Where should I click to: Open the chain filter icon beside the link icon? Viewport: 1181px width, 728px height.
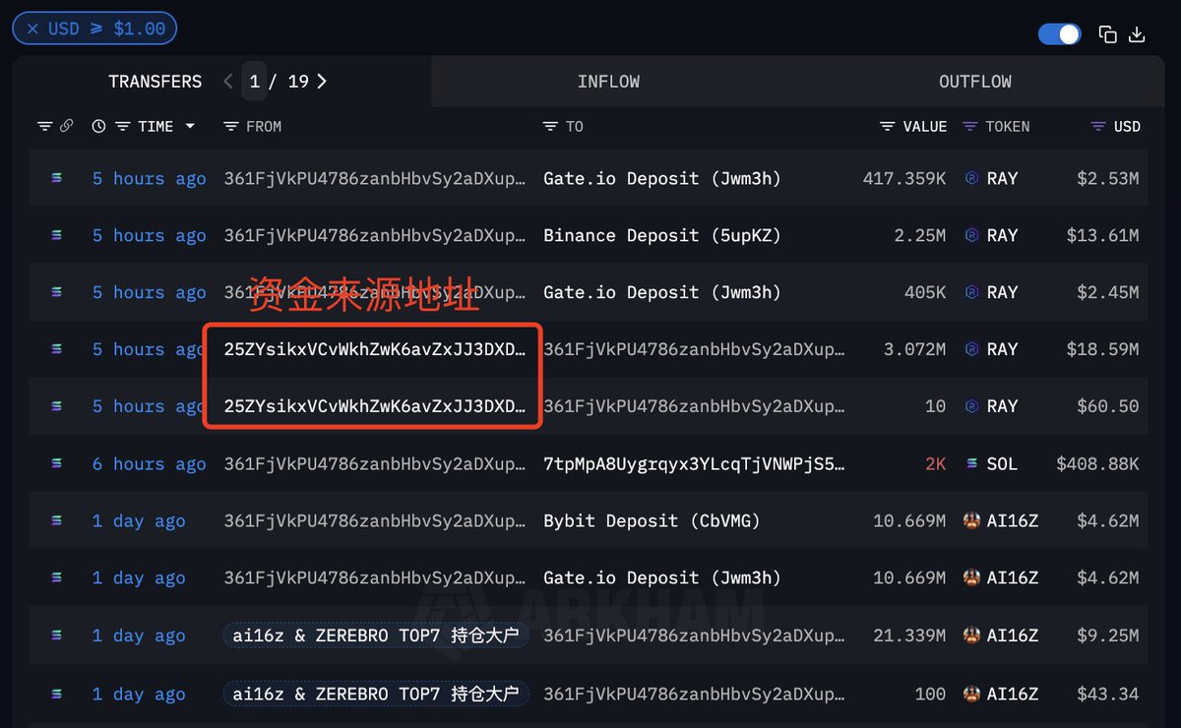[x=44, y=126]
